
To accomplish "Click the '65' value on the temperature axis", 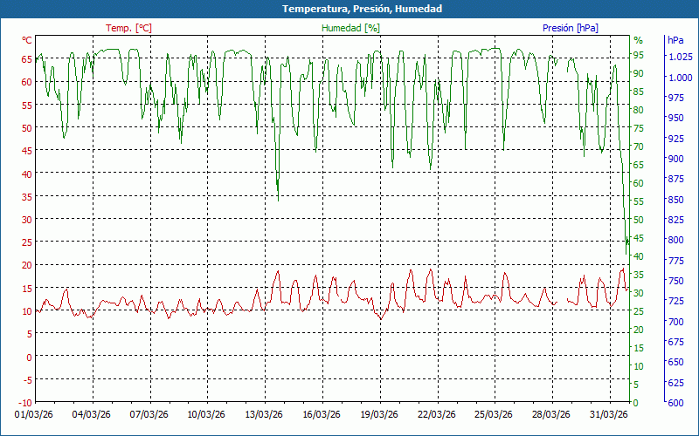I will click(x=26, y=58).
